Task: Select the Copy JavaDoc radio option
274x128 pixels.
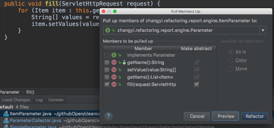Action: pos(231,60)
